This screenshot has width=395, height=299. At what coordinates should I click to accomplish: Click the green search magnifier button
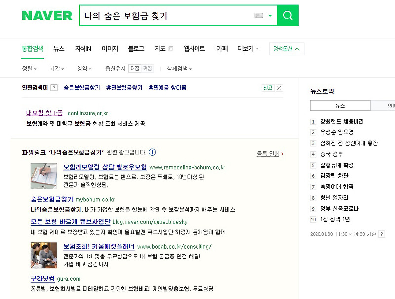click(288, 16)
